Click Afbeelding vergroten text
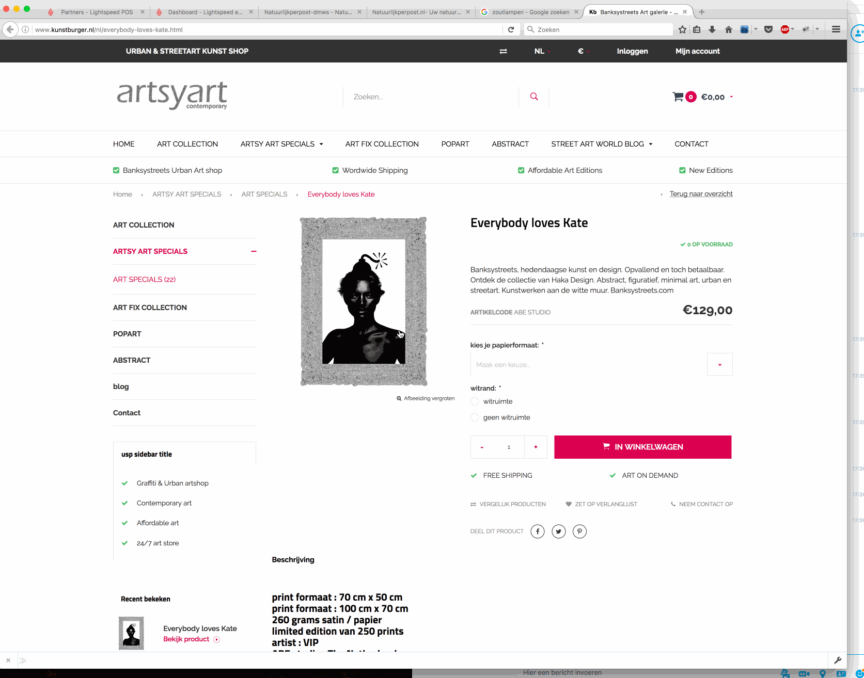This screenshot has height=678, width=864. pos(429,398)
